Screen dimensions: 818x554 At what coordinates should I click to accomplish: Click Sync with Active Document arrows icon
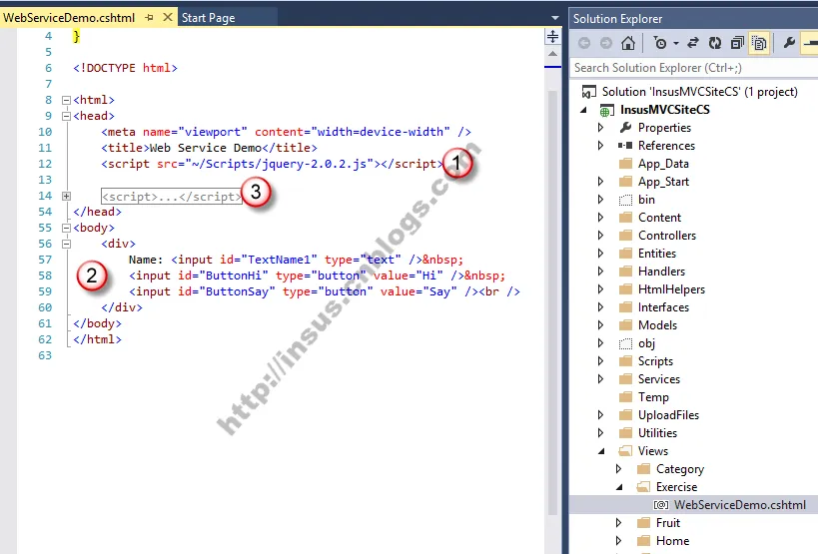pyautogui.click(x=693, y=43)
